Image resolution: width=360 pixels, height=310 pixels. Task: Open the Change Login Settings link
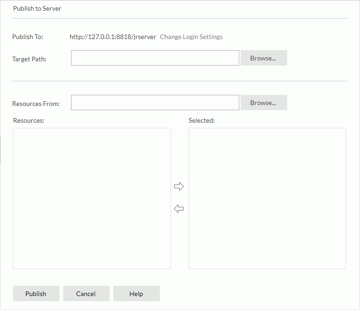[x=191, y=37]
